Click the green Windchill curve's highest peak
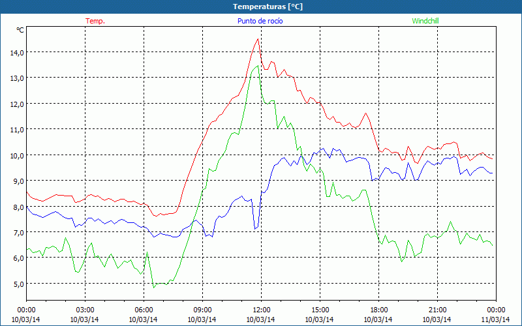This screenshot has width=522, height=326. pos(258,66)
